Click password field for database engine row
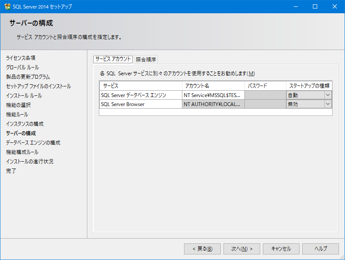Screen dimensions: 345x260 [x=265, y=95]
